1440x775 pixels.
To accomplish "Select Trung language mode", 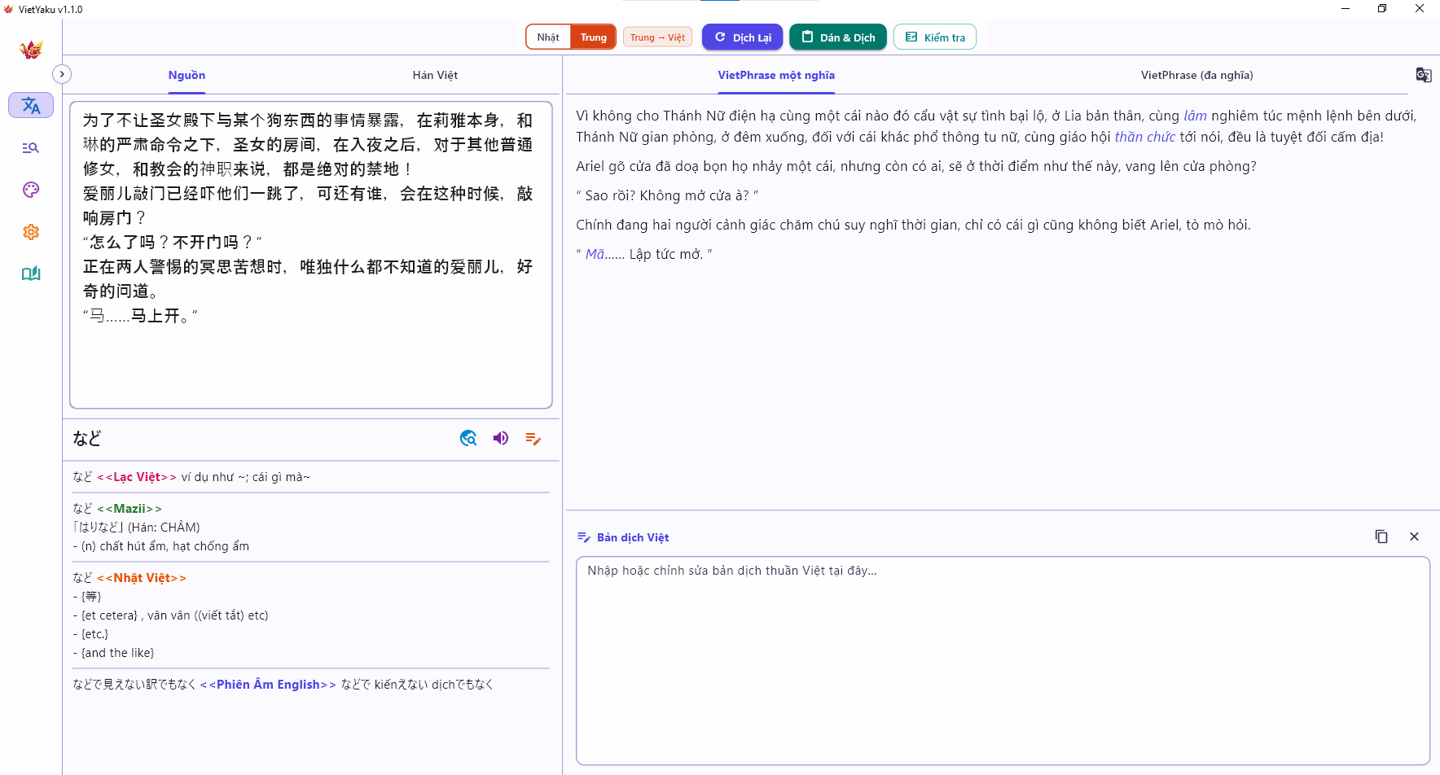I will click(593, 37).
